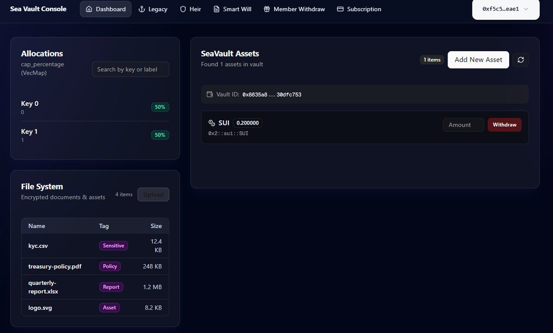This screenshot has width=553, height=333.
Task: Open the Legacy tab
Action: coord(153,9)
